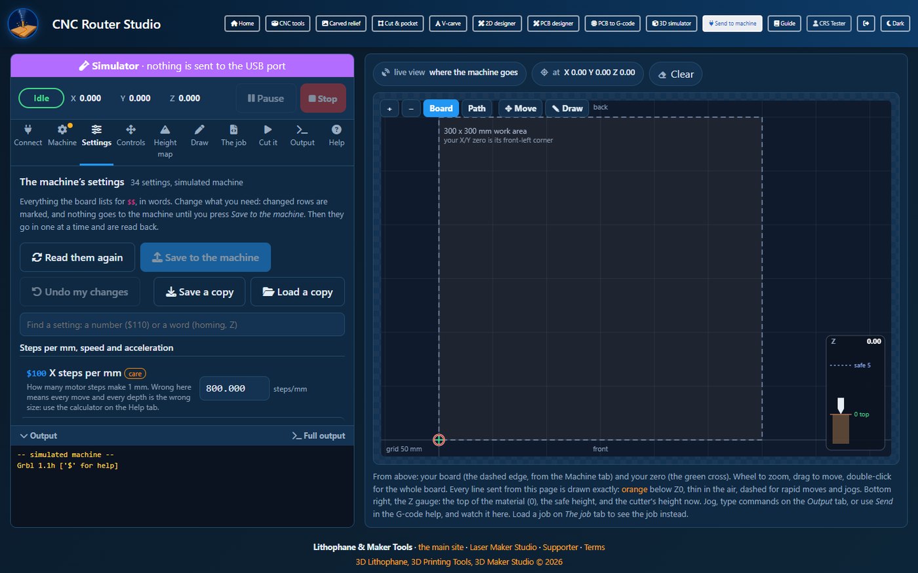This screenshot has height=573, width=918.
Task: Click the sign-out arrow icon in the top bar
Action: point(866,24)
